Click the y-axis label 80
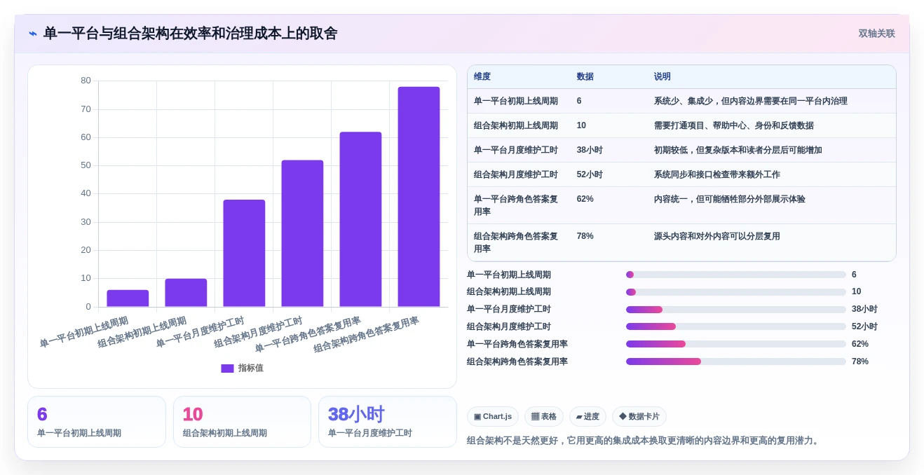This screenshot has height=475, width=924. point(86,81)
